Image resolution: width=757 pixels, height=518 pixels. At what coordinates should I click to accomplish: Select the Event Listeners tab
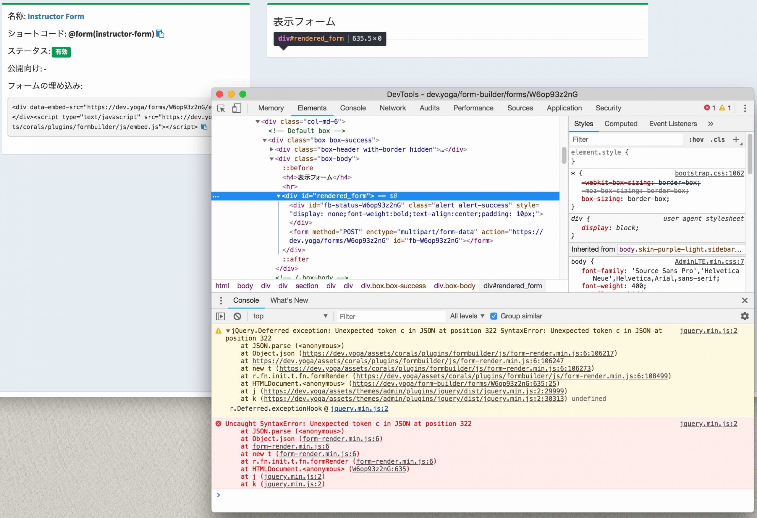point(673,124)
